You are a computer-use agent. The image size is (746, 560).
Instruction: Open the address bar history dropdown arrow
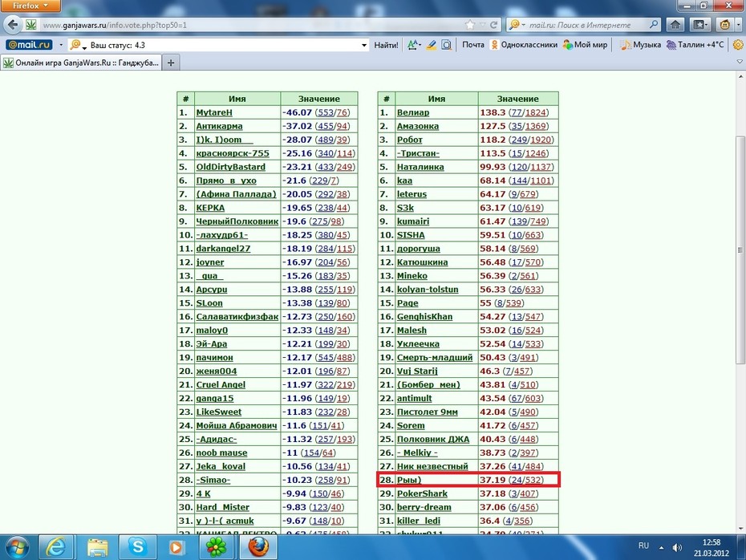tap(482, 25)
